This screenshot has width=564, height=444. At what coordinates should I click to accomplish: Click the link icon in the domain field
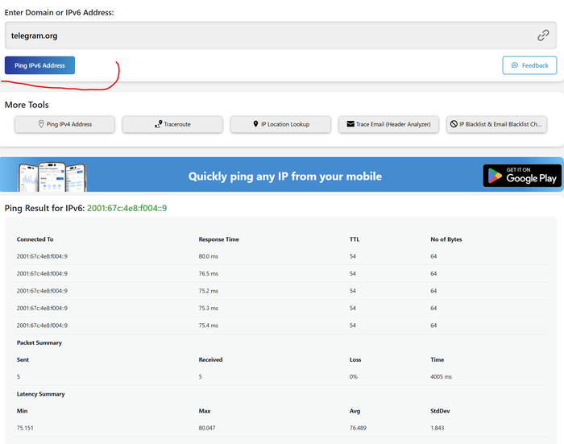[x=543, y=35]
